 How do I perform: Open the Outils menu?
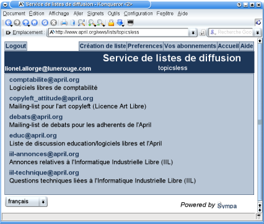click(x=113, y=14)
